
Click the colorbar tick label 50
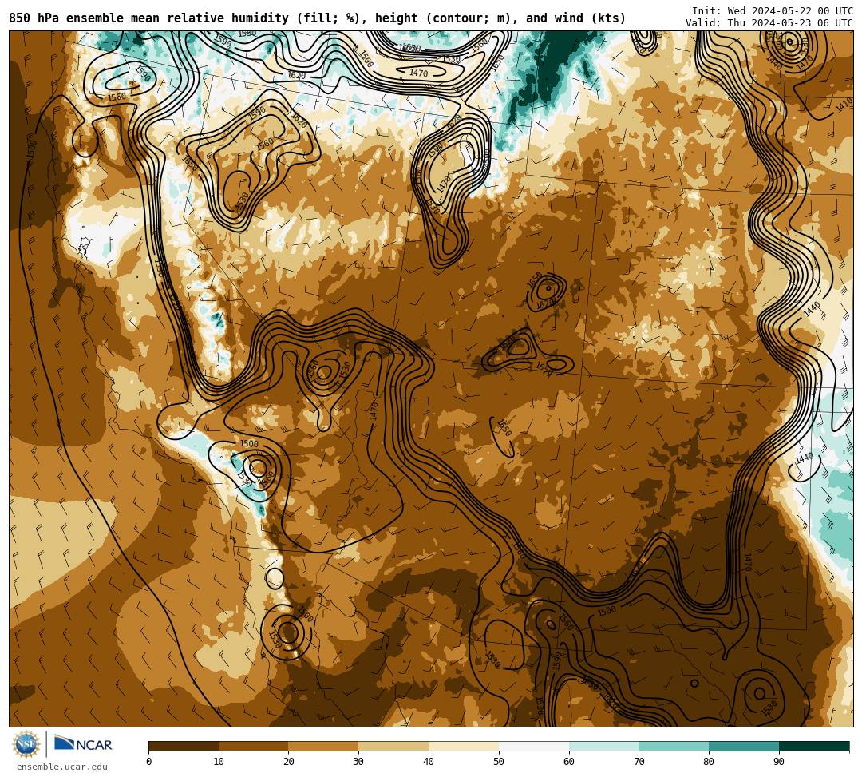(499, 762)
